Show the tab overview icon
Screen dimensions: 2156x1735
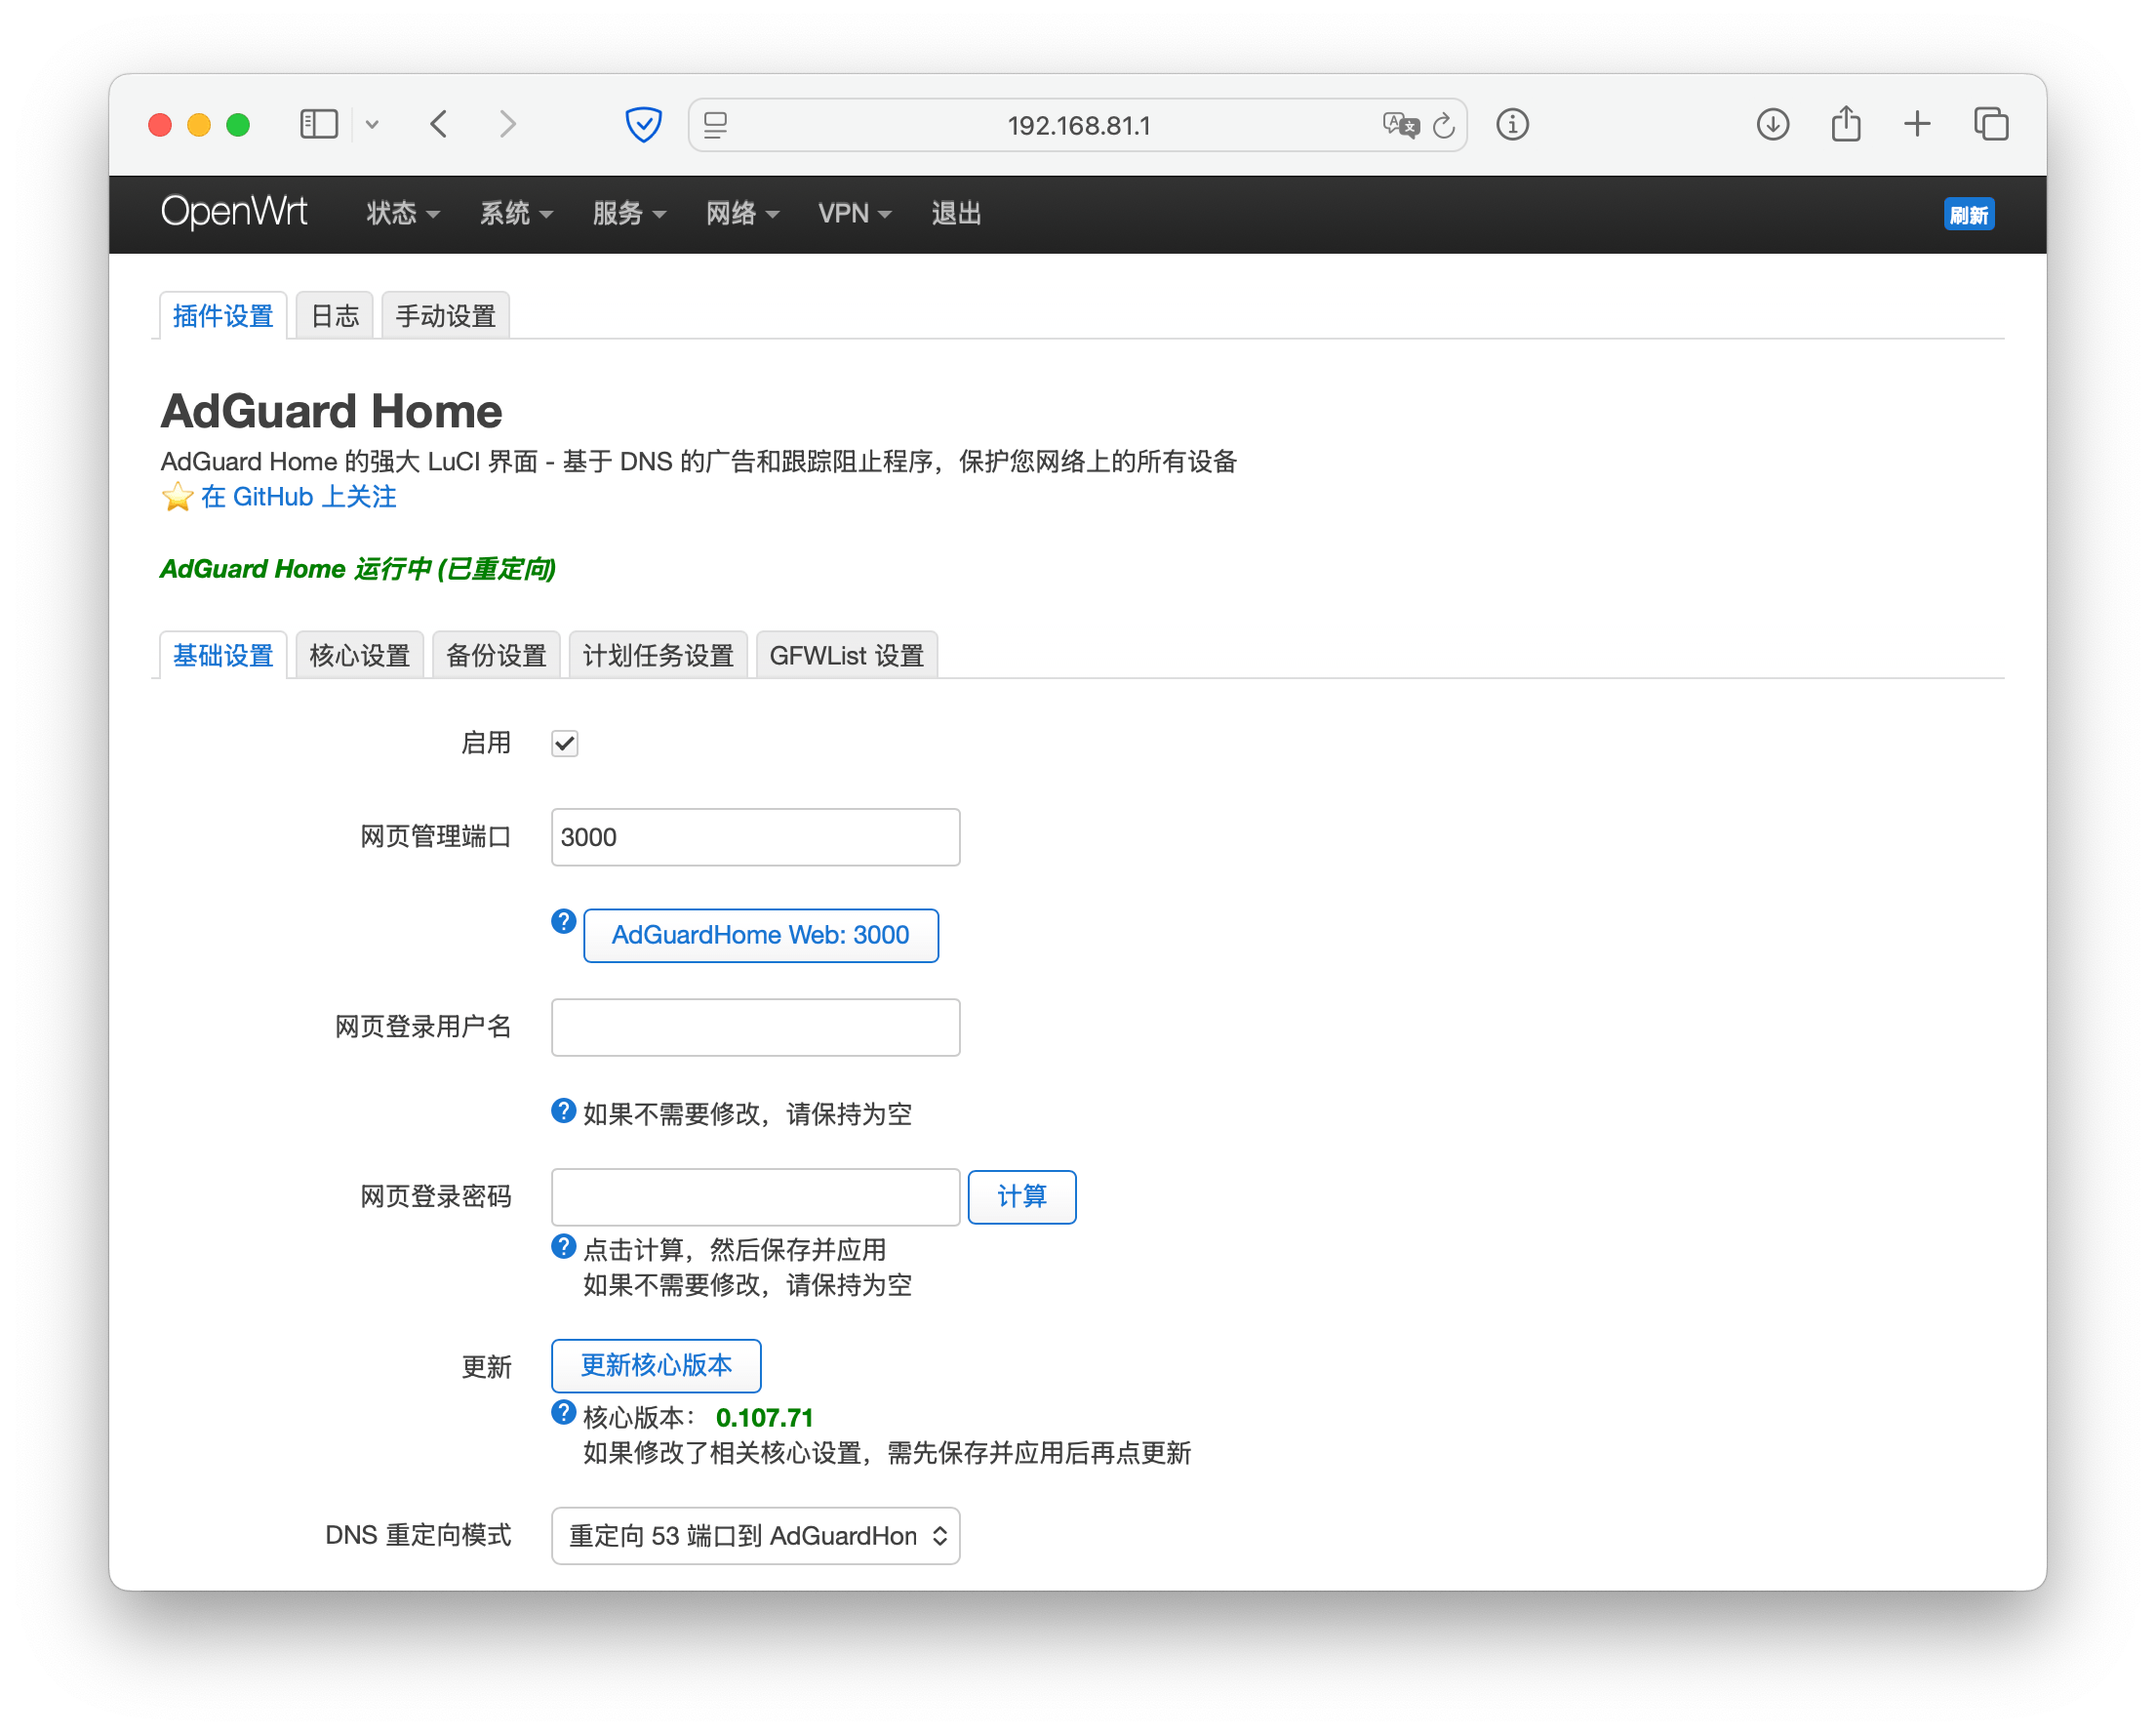pos(1990,124)
